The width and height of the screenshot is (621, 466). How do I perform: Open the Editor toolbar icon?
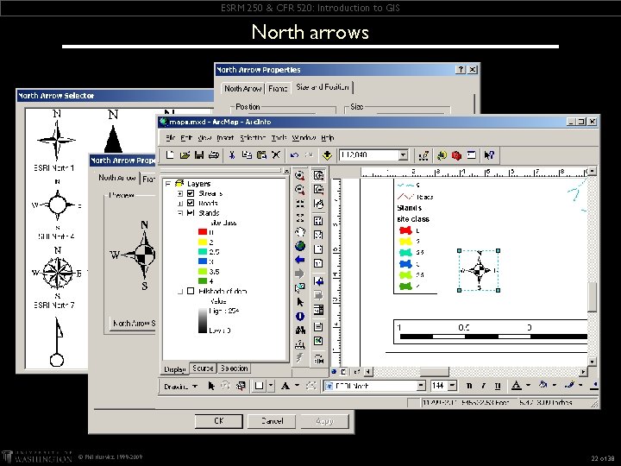(x=423, y=155)
